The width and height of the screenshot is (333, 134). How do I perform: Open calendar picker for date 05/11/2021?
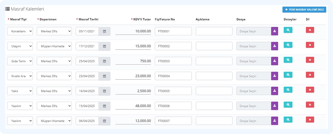(105, 31)
